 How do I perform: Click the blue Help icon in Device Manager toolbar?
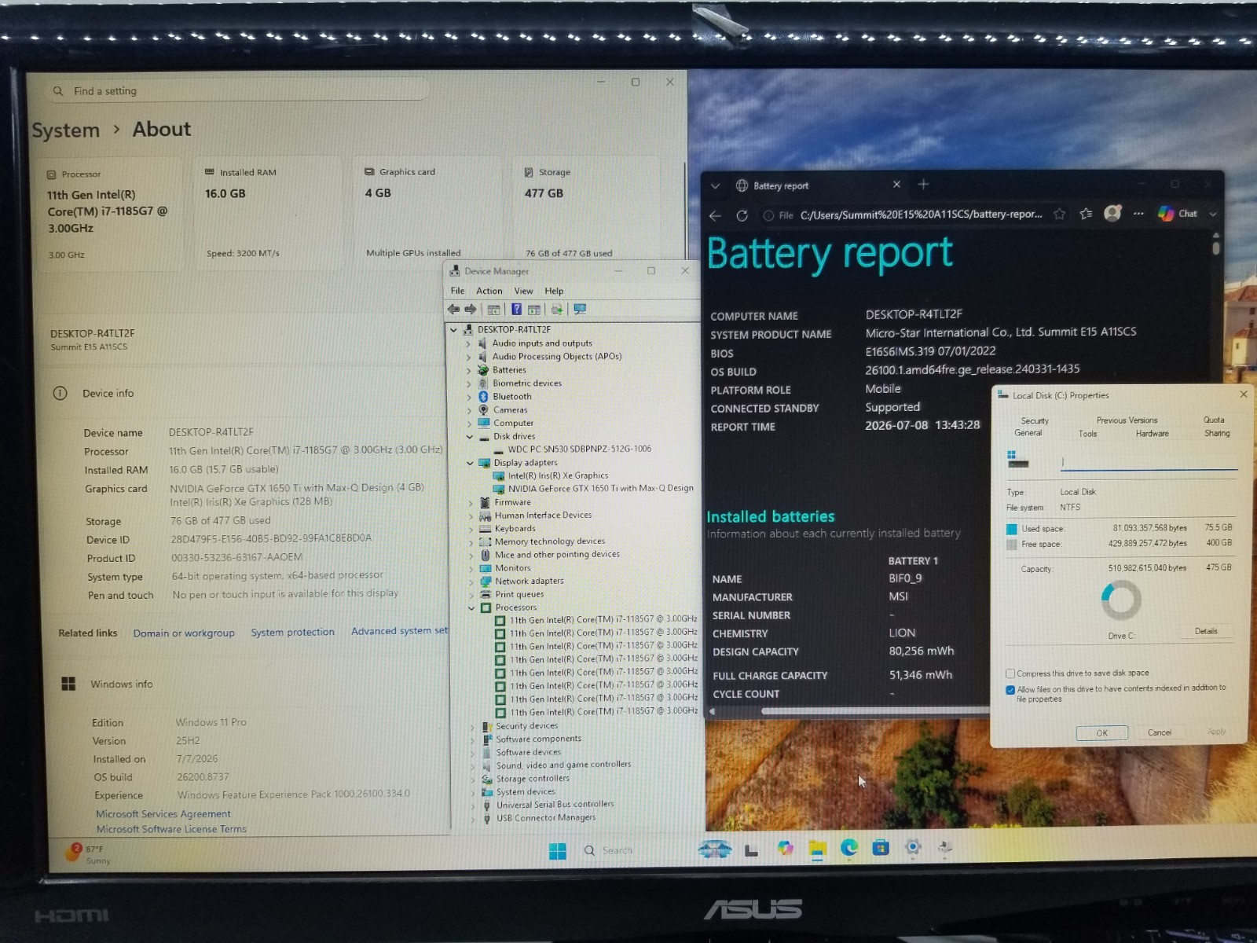pos(516,310)
